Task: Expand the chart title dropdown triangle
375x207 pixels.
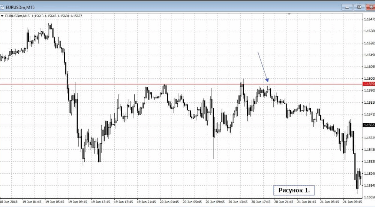Action: (2, 16)
